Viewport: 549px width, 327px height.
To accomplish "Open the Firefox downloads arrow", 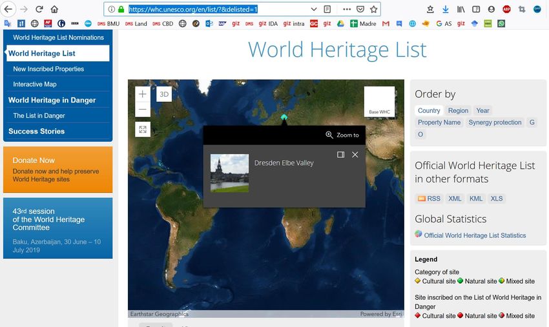I will (445, 10).
